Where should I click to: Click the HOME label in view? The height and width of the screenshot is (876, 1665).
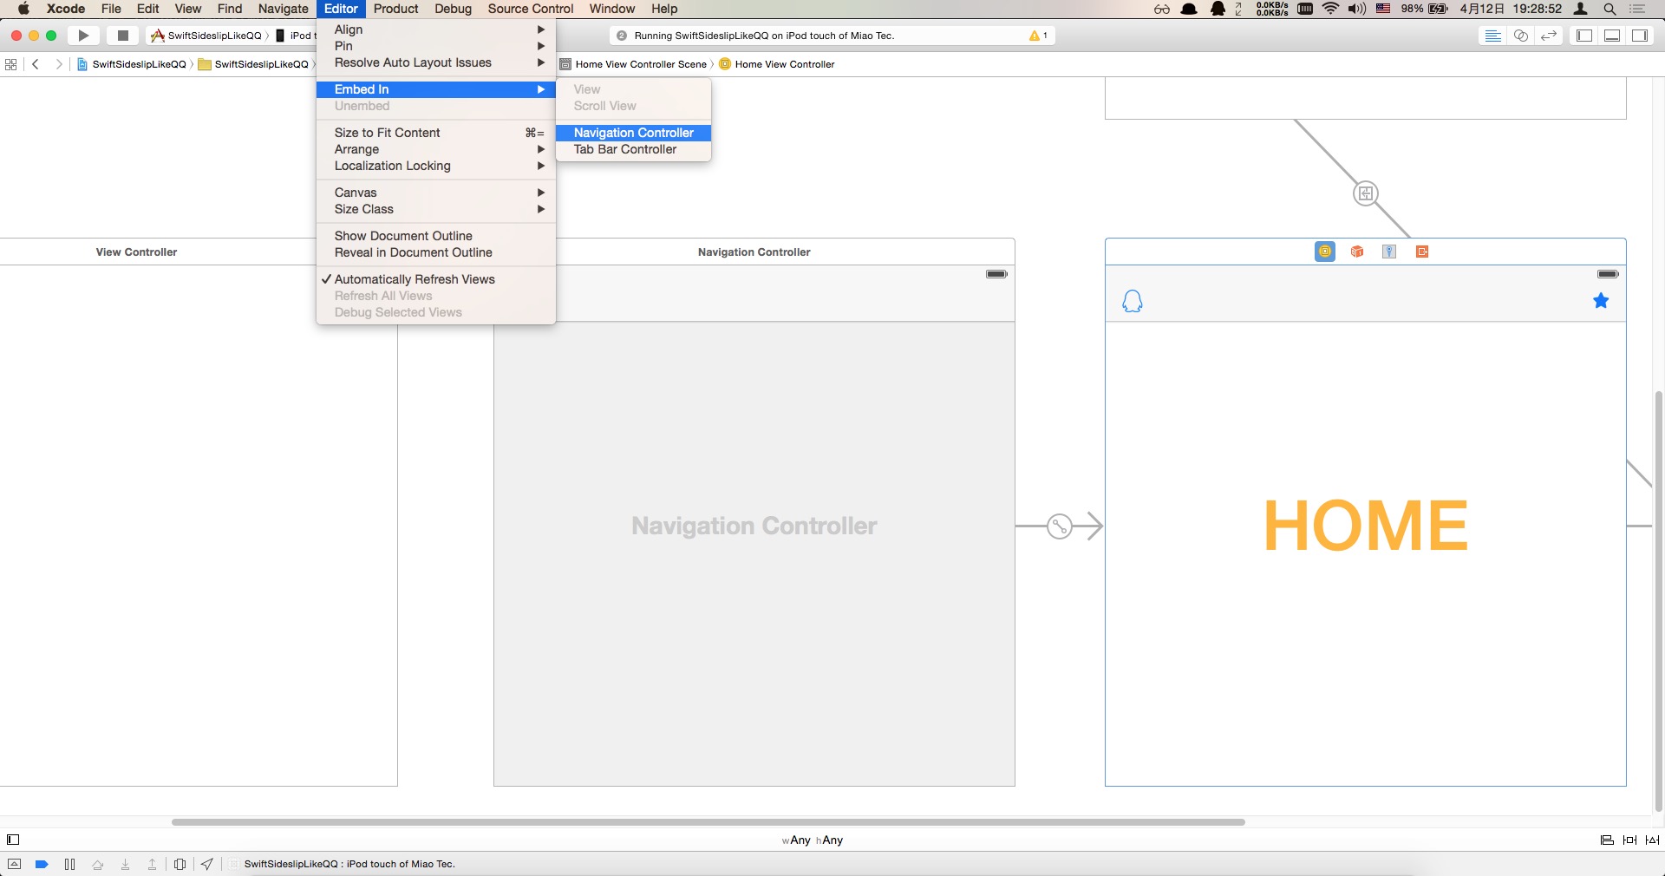tap(1366, 526)
